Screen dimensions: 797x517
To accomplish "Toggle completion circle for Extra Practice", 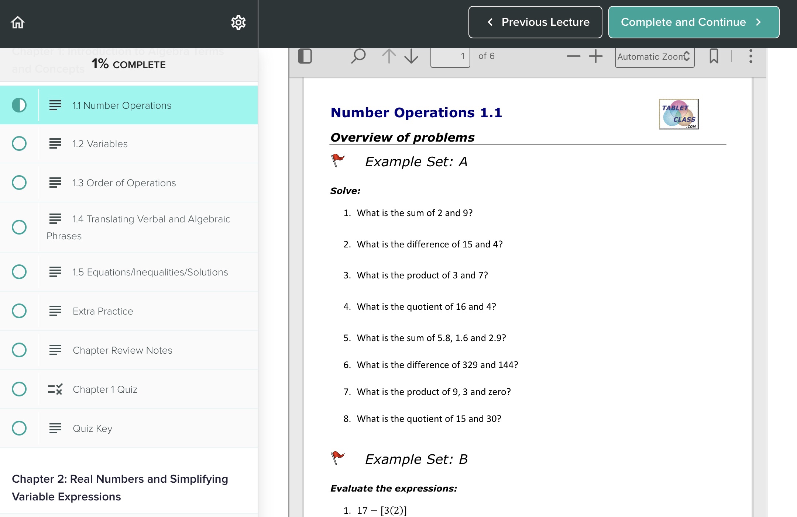I will pyautogui.click(x=20, y=311).
